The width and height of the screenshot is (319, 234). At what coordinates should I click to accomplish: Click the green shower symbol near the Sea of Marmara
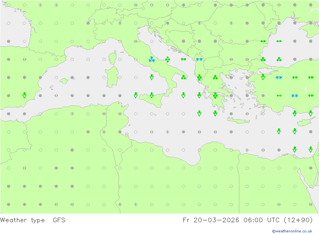click(x=263, y=77)
